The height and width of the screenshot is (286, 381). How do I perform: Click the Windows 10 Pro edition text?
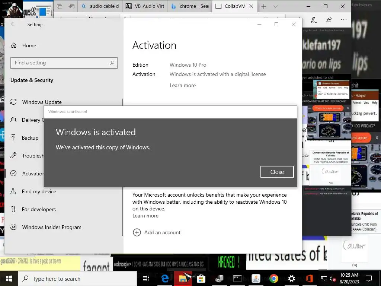pyautogui.click(x=188, y=65)
